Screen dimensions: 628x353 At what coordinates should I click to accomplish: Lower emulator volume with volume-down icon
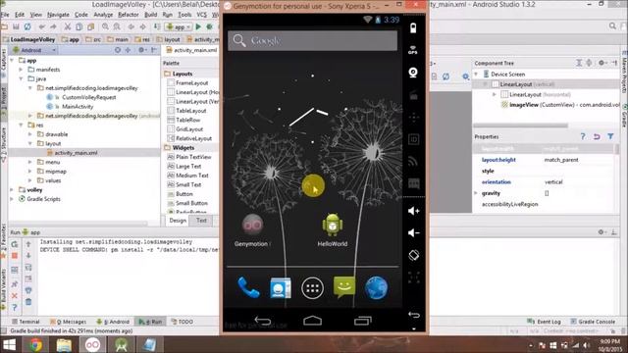click(413, 232)
